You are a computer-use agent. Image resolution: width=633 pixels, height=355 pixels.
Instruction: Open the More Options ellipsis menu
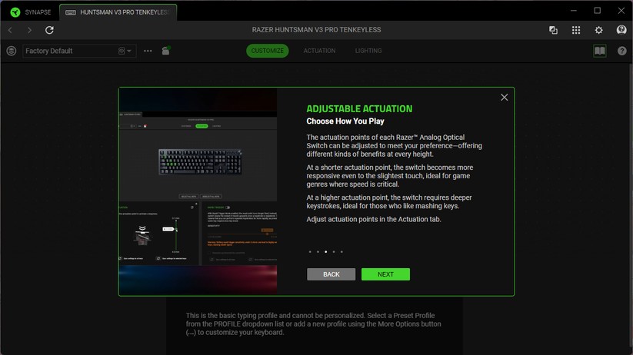[x=148, y=51]
